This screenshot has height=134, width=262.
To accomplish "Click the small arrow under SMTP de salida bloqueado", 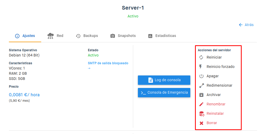I will tap(89, 68).
